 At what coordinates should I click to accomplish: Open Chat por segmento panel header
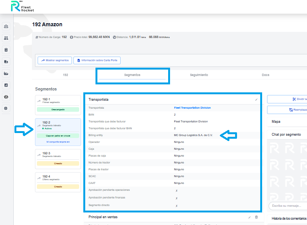click(287, 135)
